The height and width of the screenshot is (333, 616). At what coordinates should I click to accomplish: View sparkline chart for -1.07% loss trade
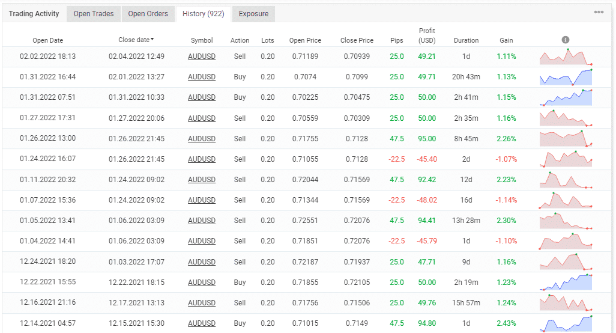[x=566, y=159]
